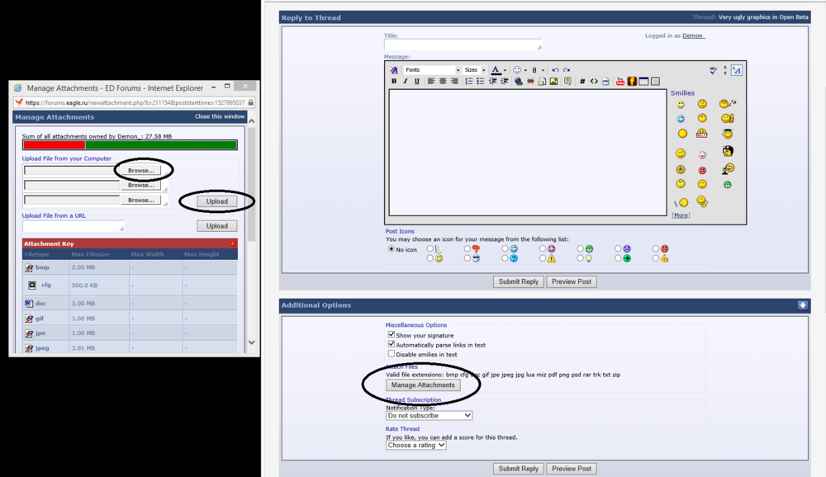Viewport: 826px width, 477px height.
Task: Click inside the message text area
Action: [528, 153]
